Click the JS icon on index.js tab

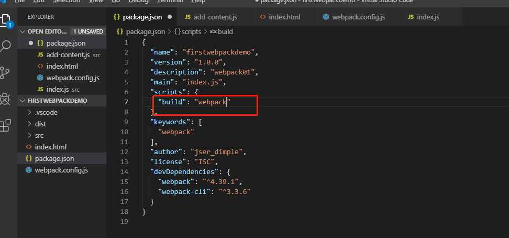point(411,17)
